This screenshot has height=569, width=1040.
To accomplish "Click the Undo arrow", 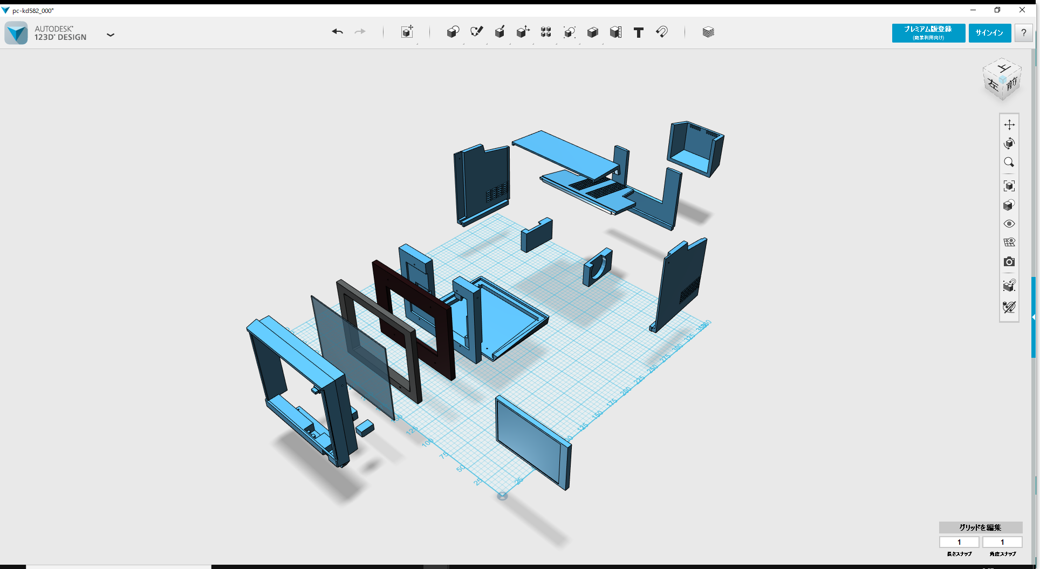I will [x=337, y=32].
